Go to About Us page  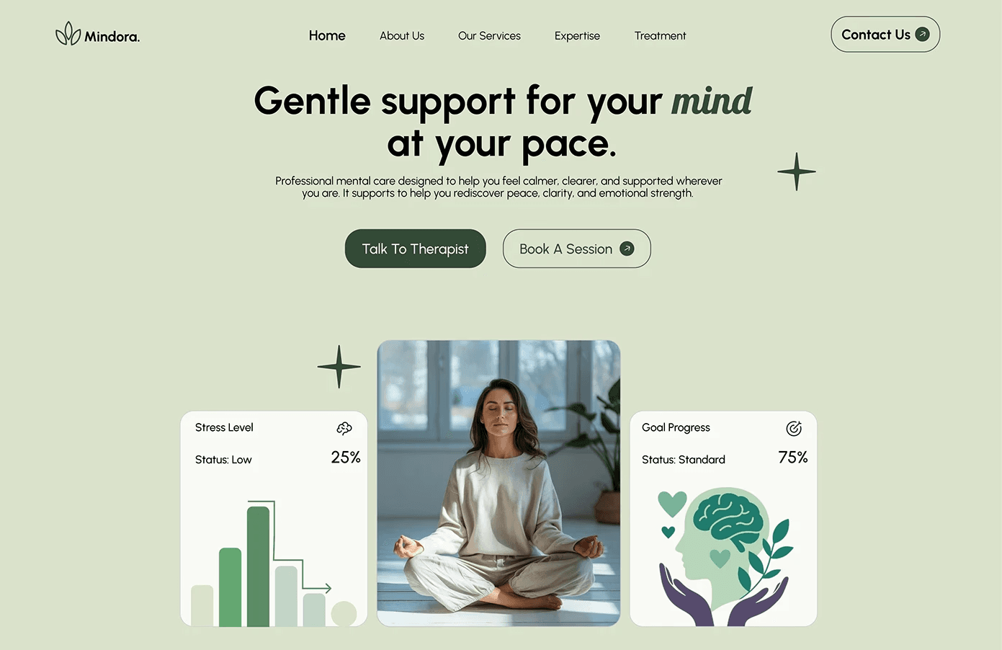coord(402,35)
